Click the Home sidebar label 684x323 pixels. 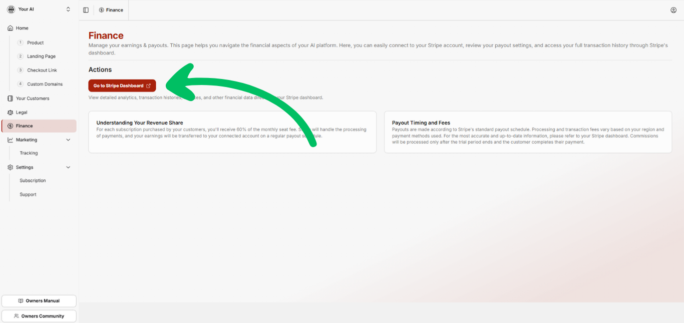coord(22,28)
